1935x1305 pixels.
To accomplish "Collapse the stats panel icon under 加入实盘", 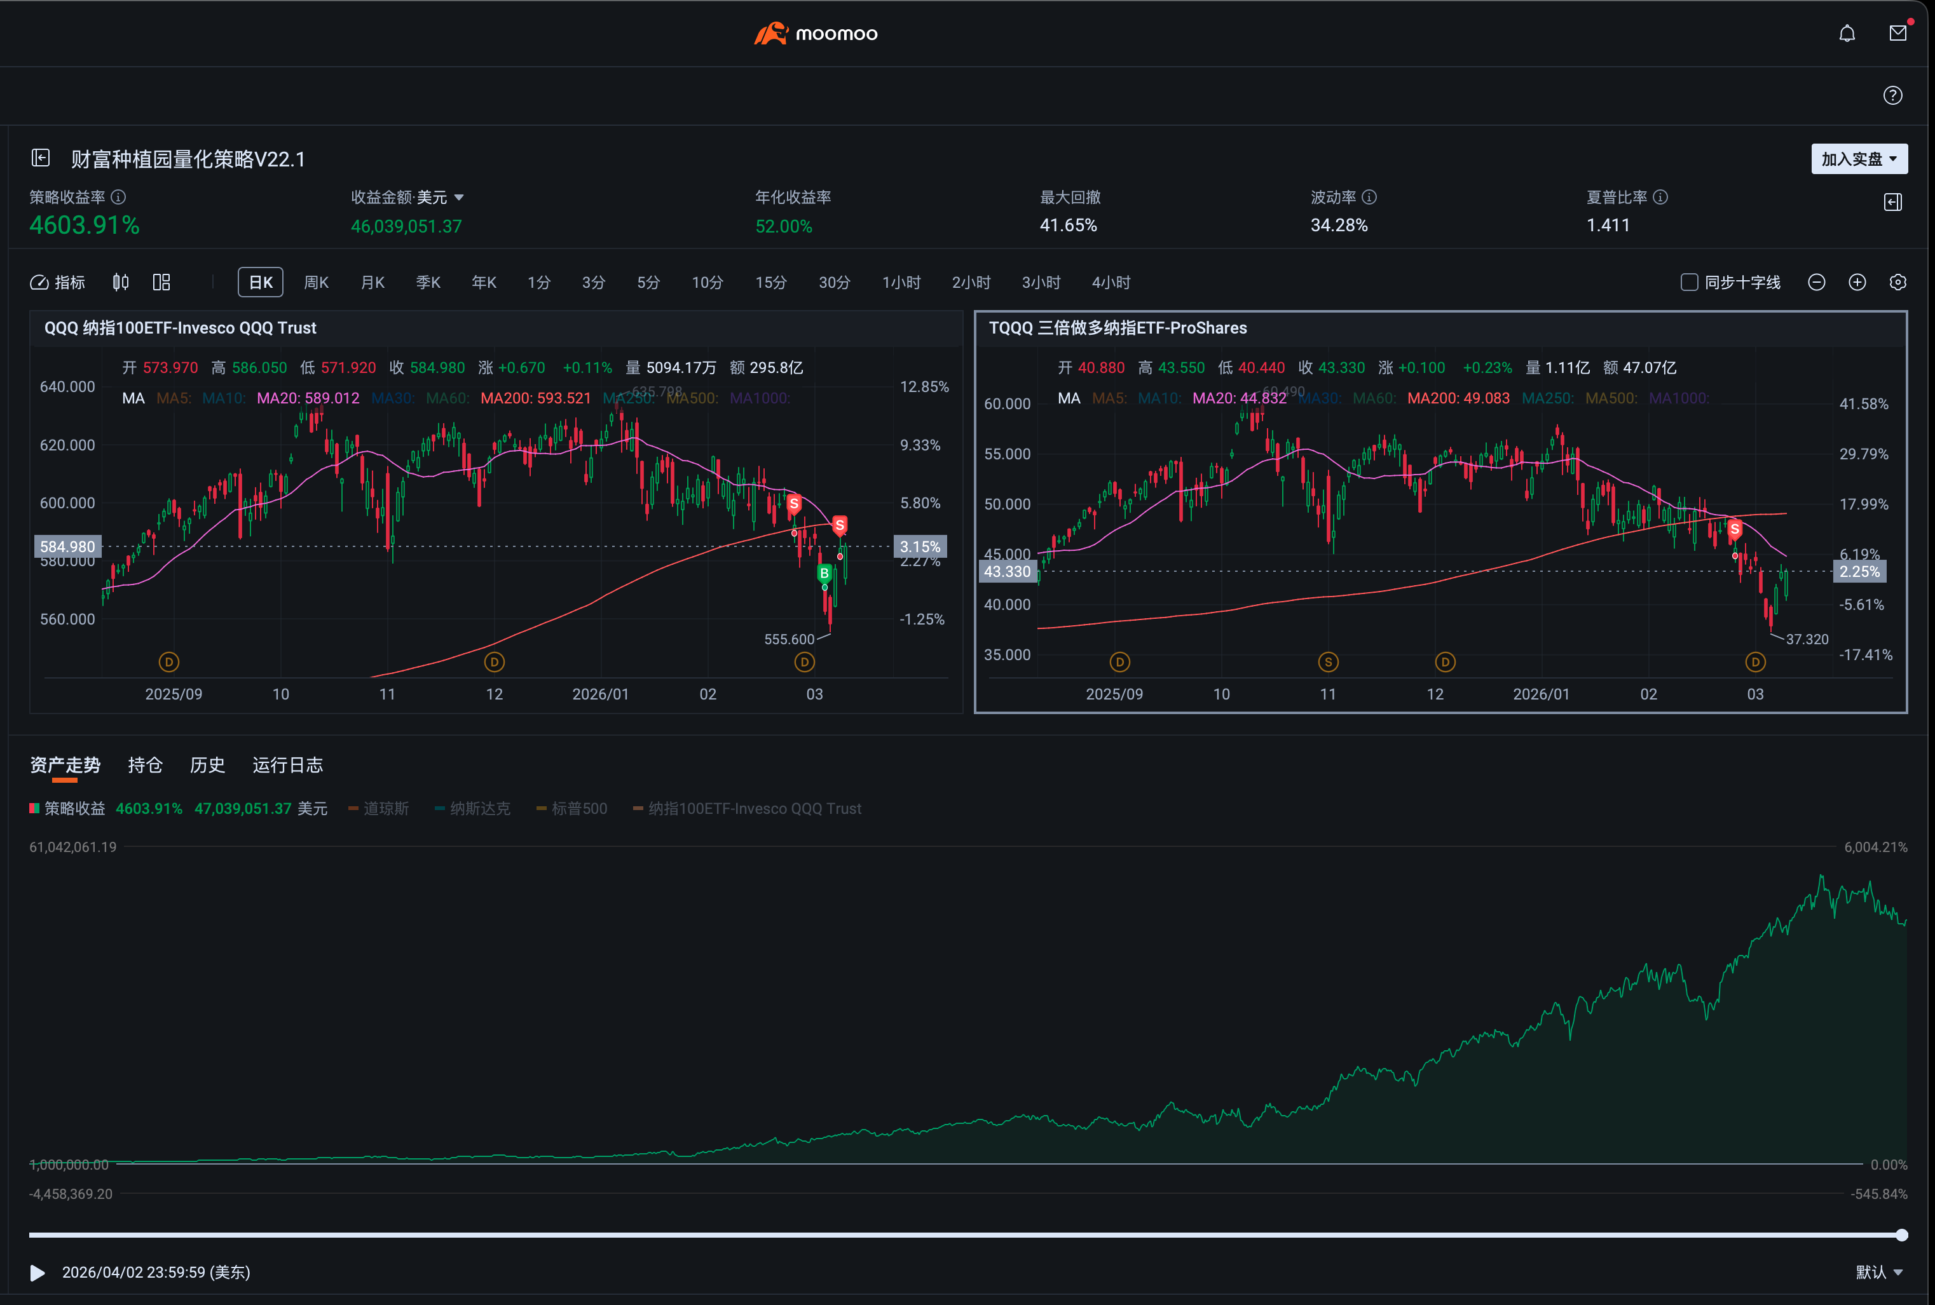I will pos(1892,202).
